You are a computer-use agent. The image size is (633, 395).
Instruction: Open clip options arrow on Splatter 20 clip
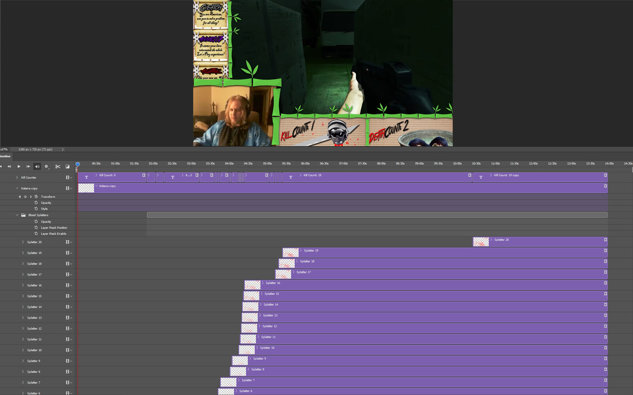[x=605, y=240]
